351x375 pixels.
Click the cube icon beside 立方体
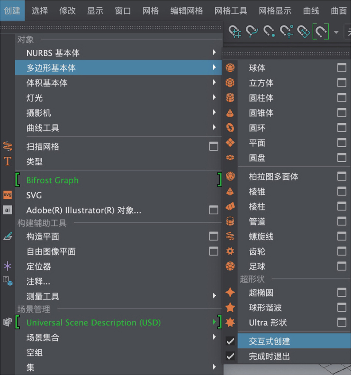(x=230, y=83)
